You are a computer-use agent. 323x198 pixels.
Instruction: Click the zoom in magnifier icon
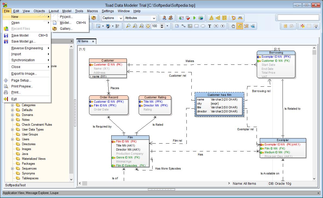click(x=141, y=26)
